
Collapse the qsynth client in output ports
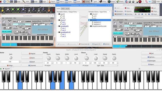57,14
